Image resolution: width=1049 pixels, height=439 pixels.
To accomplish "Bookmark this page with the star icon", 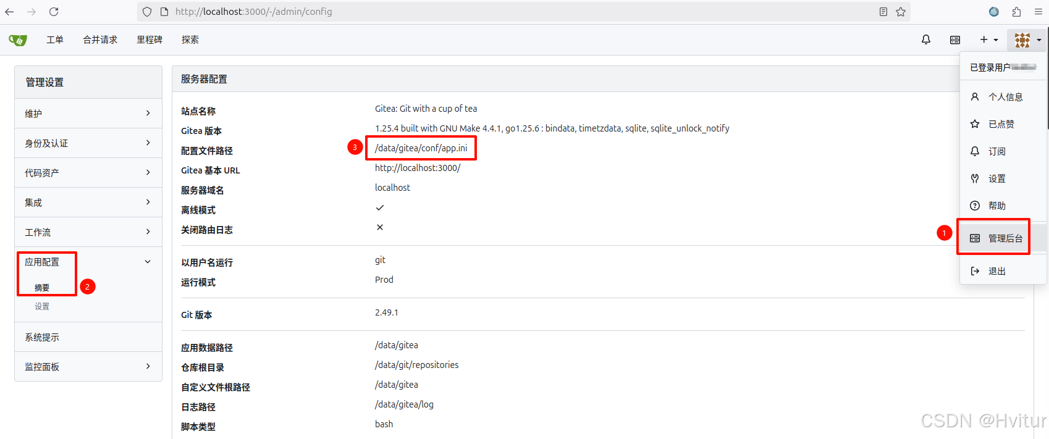I will point(901,12).
